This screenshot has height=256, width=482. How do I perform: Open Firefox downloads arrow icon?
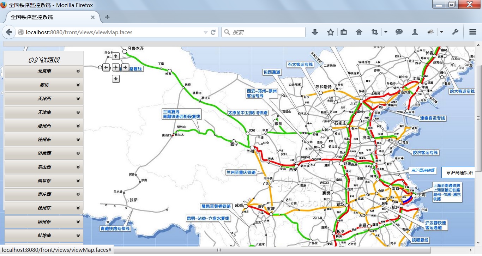pyautogui.click(x=315, y=32)
